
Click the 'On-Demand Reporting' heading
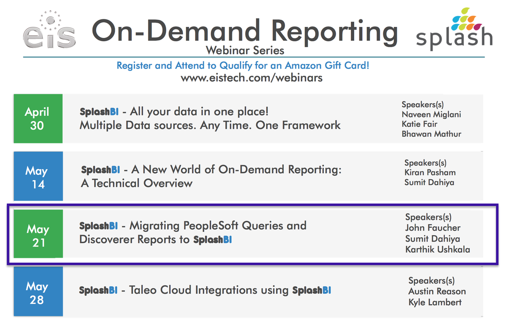(x=245, y=32)
